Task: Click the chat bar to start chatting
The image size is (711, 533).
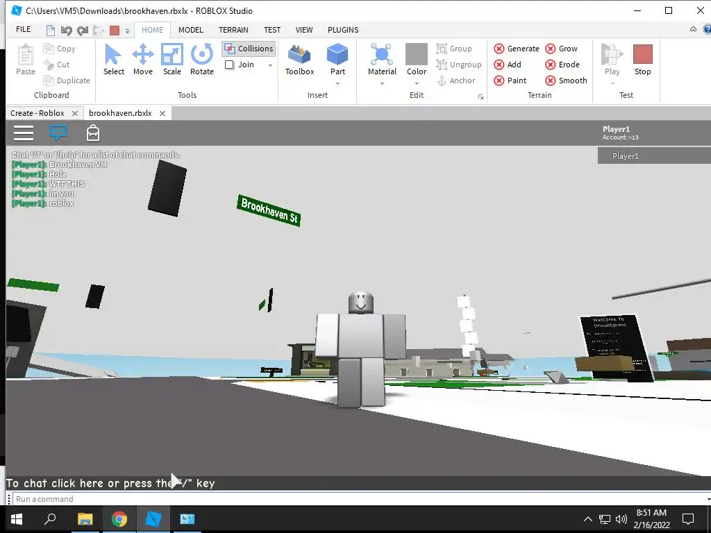Action: [358, 483]
